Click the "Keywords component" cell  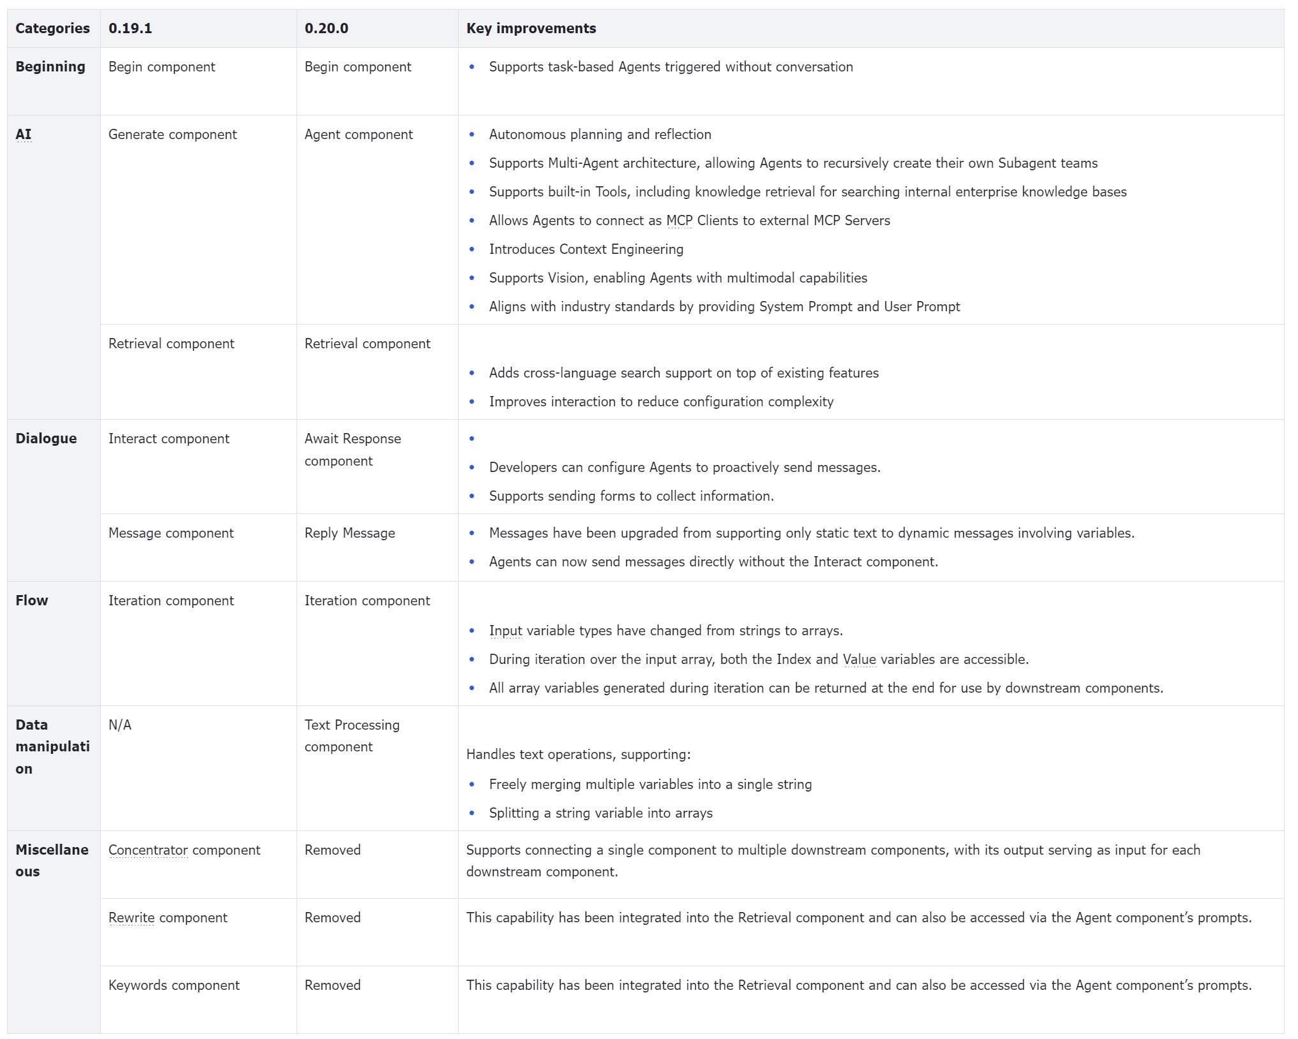[x=173, y=985]
